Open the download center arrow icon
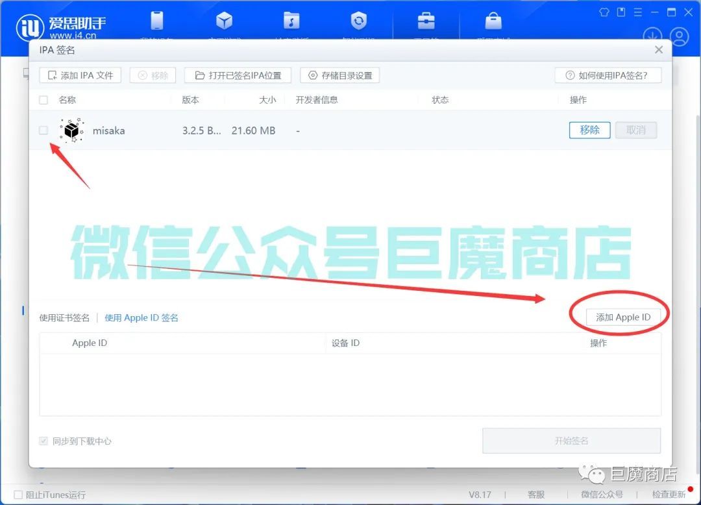701x505 pixels. coord(652,36)
